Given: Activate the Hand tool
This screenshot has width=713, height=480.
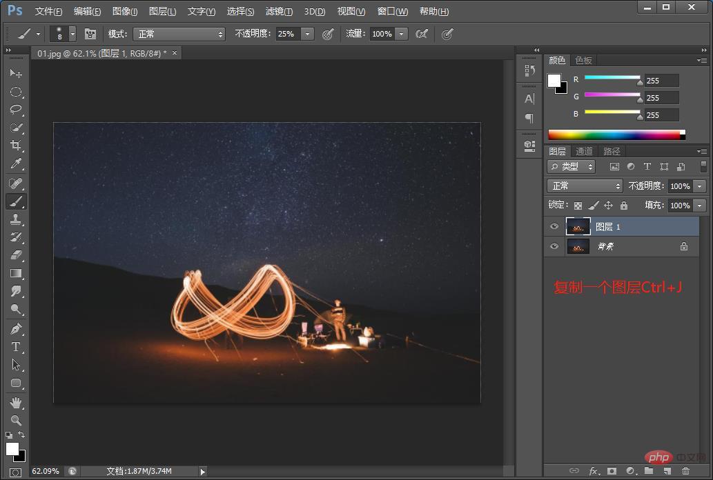Looking at the screenshot, I should coord(16,402).
